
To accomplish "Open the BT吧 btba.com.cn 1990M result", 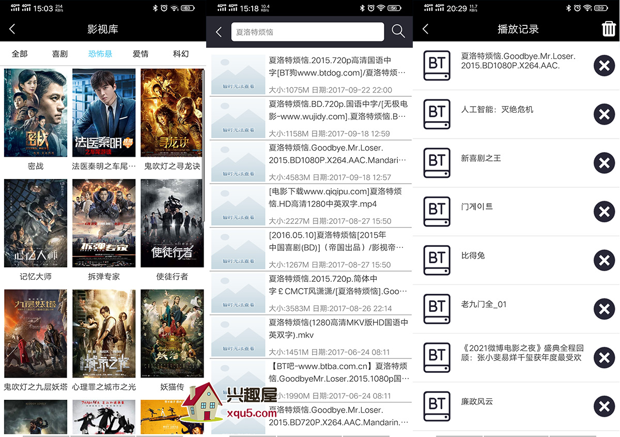I will click(x=311, y=380).
